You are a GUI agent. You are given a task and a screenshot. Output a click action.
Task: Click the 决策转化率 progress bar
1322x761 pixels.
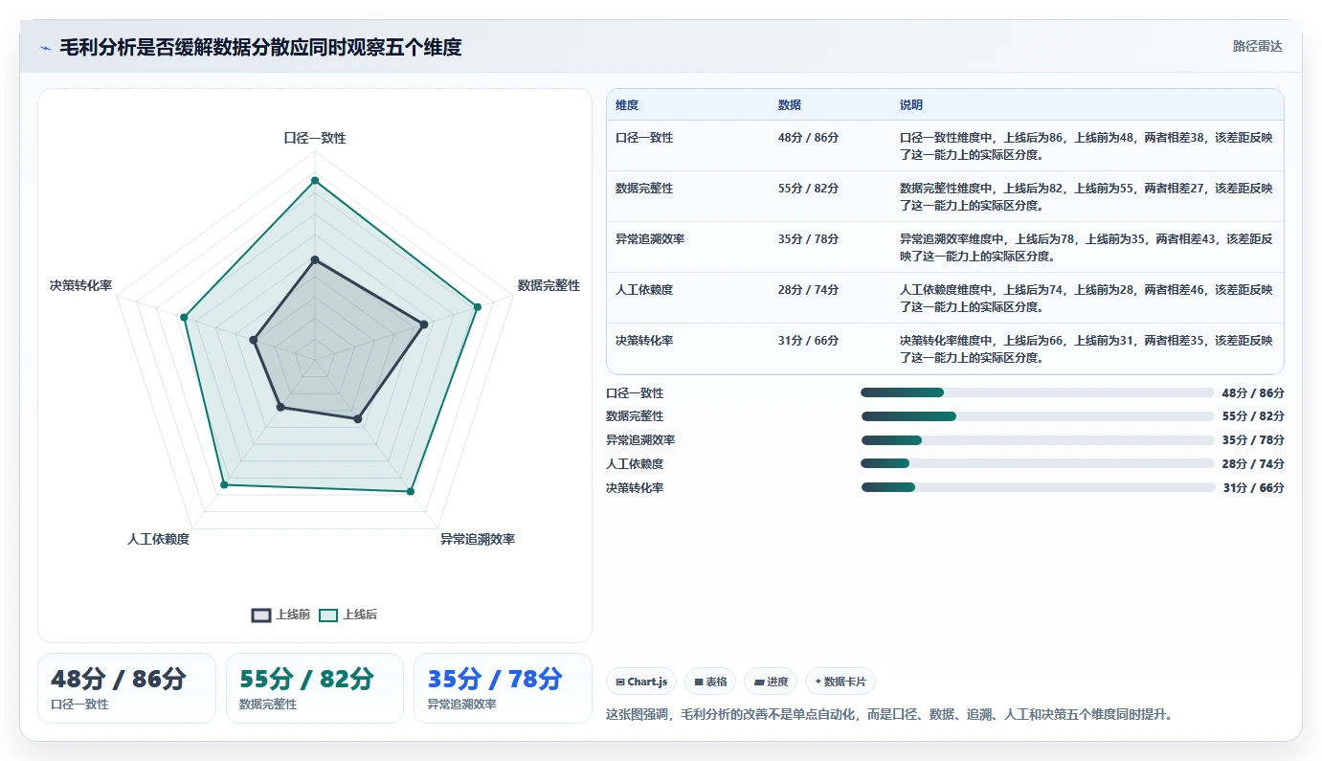click(x=1037, y=487)
